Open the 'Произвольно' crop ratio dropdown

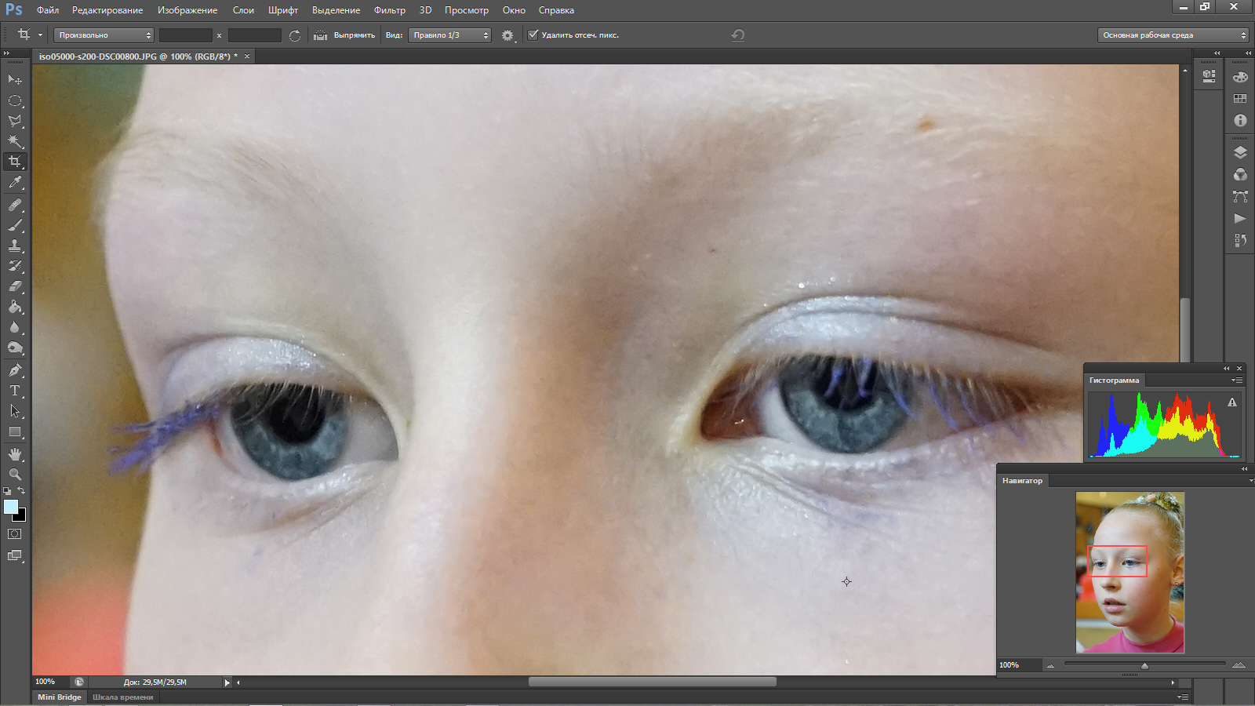(104, 35)
